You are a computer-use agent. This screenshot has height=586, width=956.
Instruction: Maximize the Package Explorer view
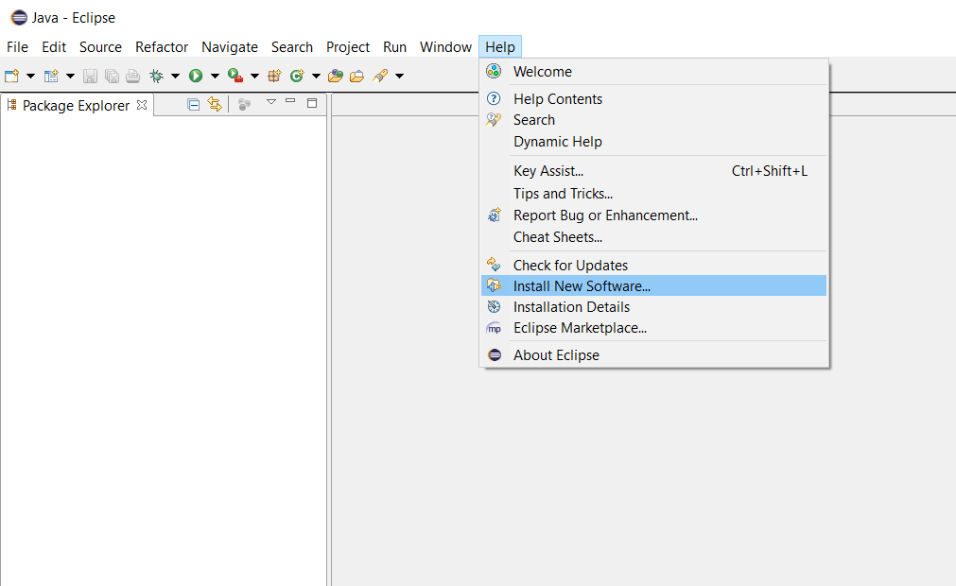click(312, 103)
